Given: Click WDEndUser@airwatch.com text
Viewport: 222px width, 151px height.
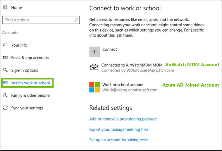Looking at the screenshot, I should coord(150,70).
